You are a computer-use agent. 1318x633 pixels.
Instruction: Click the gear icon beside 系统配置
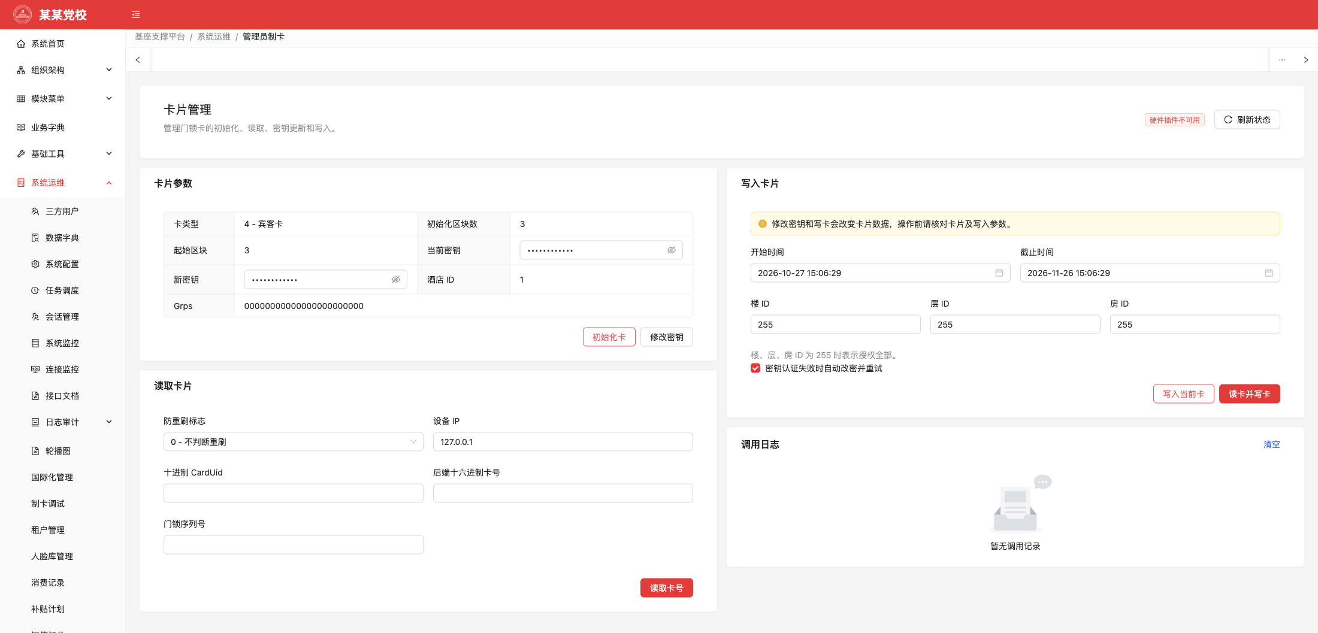pos(35,264)
